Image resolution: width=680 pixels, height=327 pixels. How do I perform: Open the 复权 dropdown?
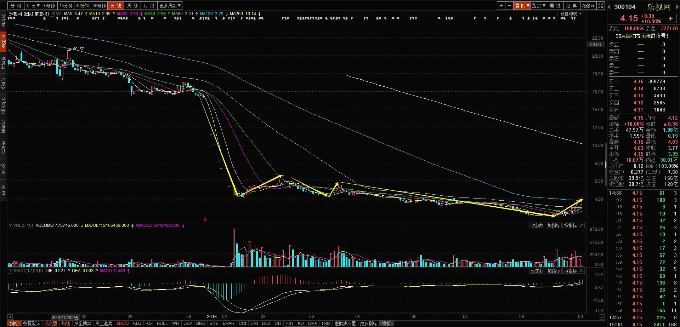point(522,6)
